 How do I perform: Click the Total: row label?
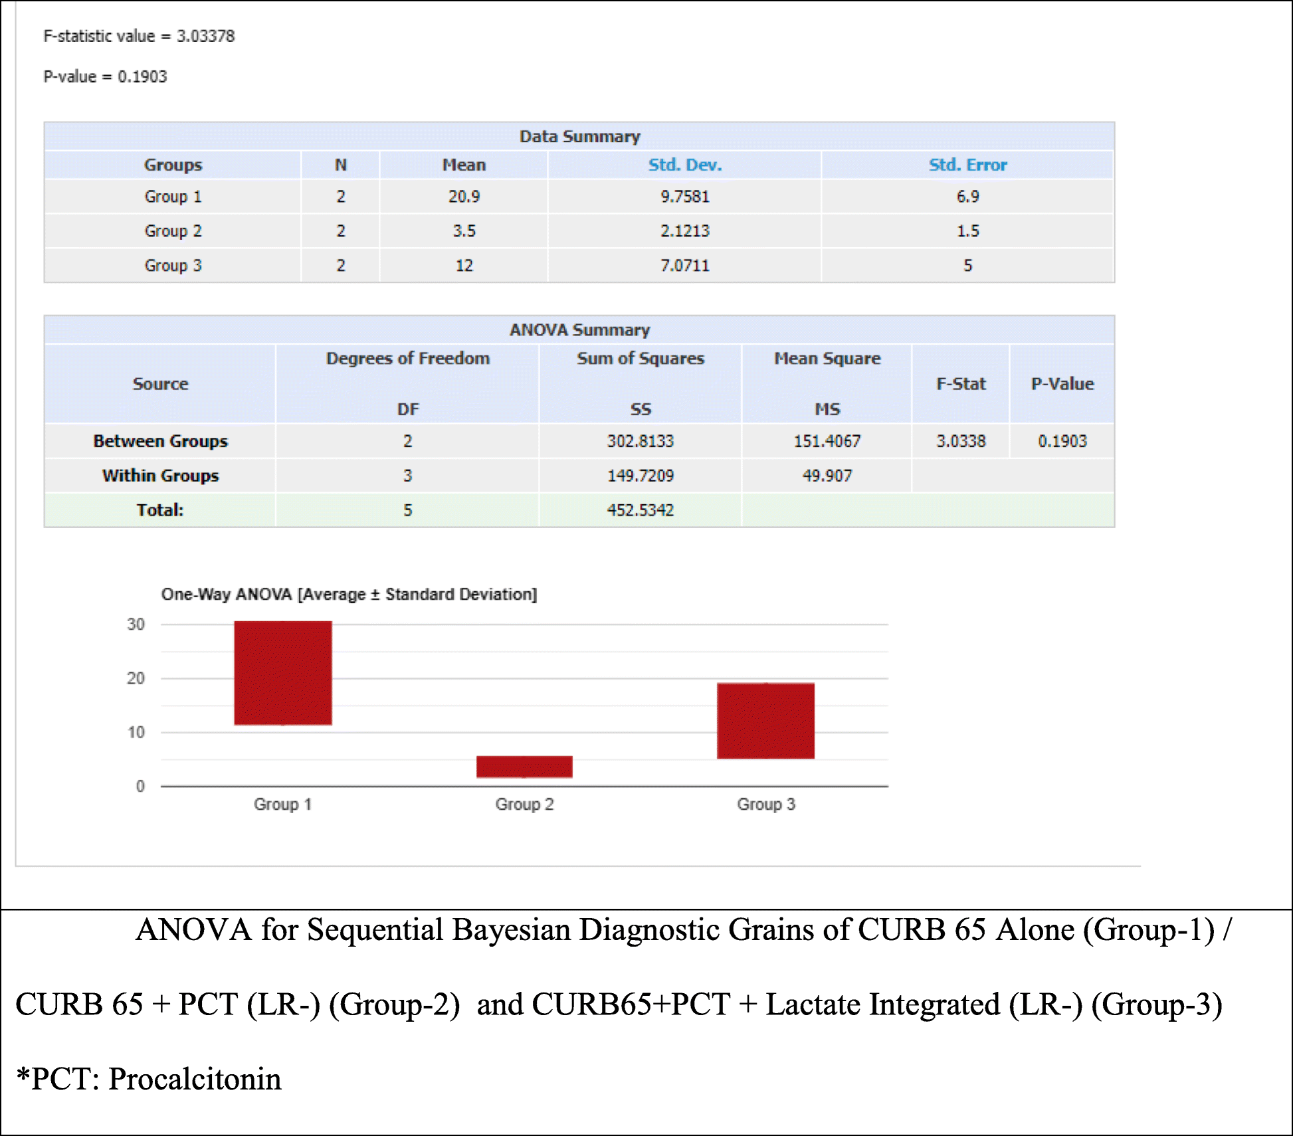click(160, 510)
